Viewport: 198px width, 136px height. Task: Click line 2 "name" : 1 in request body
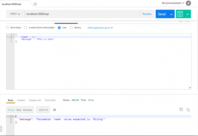[x=28, y=37]
